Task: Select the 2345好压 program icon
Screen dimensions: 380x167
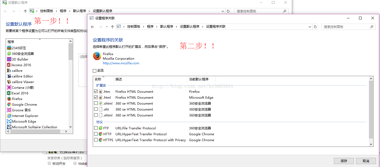Action: tap(9, 48)
